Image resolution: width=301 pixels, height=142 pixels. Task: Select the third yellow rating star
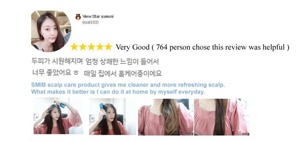[91, 47]
